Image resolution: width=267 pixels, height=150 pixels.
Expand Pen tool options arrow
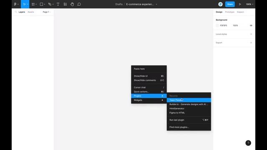[53, 4]
